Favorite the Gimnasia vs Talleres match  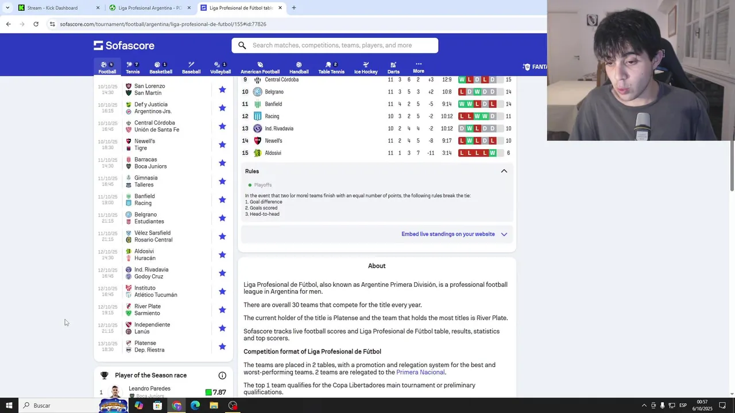[x=222, y=181]
